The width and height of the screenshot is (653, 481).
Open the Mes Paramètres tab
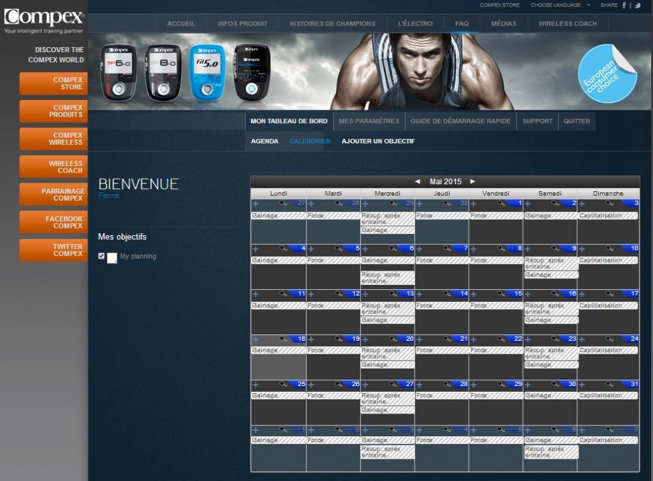(x=369, y=121)
